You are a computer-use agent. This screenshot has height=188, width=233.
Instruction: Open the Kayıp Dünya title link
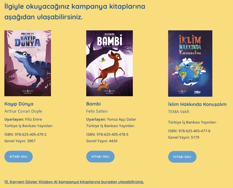coord(19,104)
